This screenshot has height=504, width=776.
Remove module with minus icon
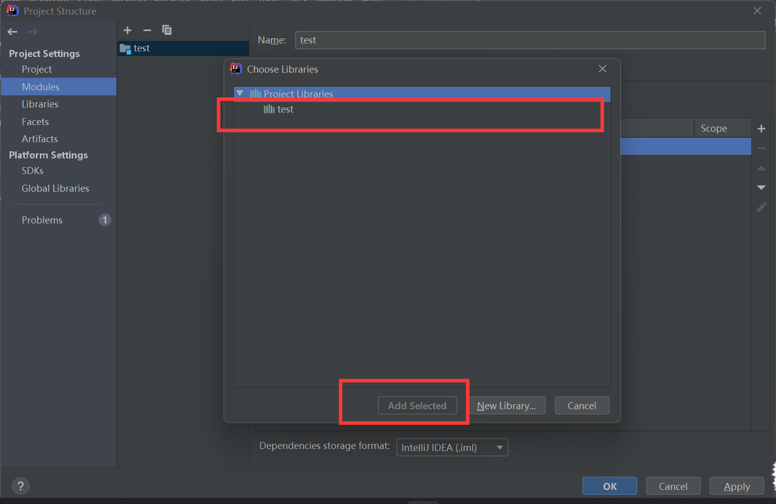[x=147, y=30]
